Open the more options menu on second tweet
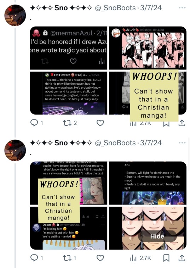 click(182, 143)
